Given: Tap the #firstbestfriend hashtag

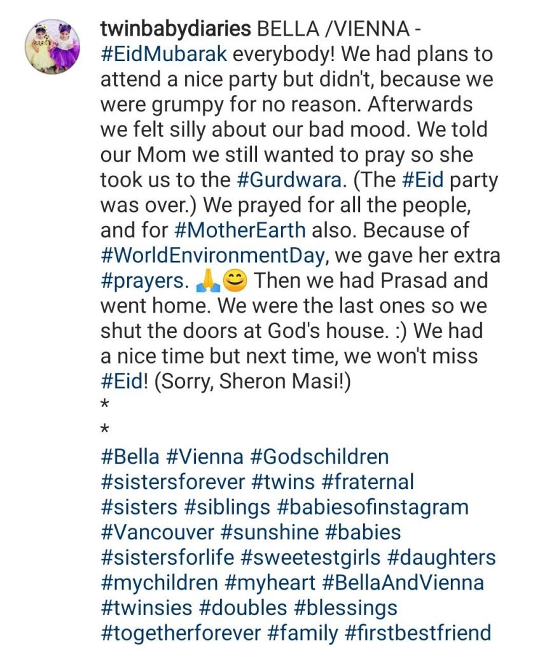Looking at the screenshot, I should pos(418,633).
